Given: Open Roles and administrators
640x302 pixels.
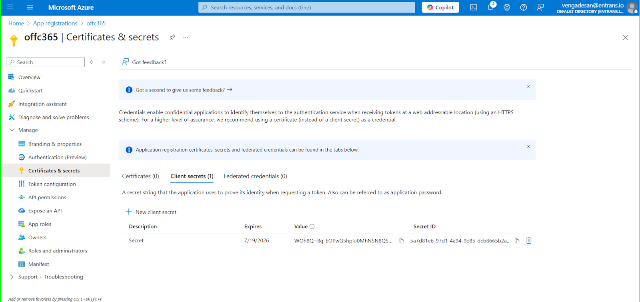Looking at the screenshot, I should (58, 251).
